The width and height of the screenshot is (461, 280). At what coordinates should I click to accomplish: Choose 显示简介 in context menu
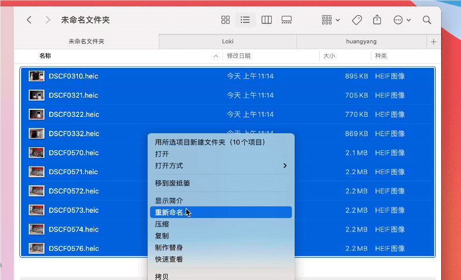221,201
